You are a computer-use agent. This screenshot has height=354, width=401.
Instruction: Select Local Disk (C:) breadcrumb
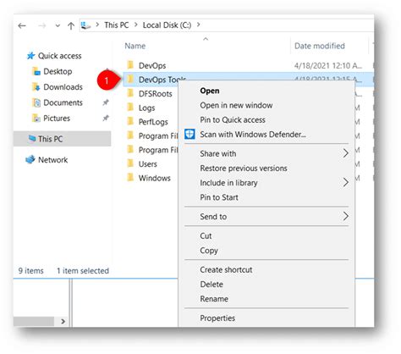167,25
